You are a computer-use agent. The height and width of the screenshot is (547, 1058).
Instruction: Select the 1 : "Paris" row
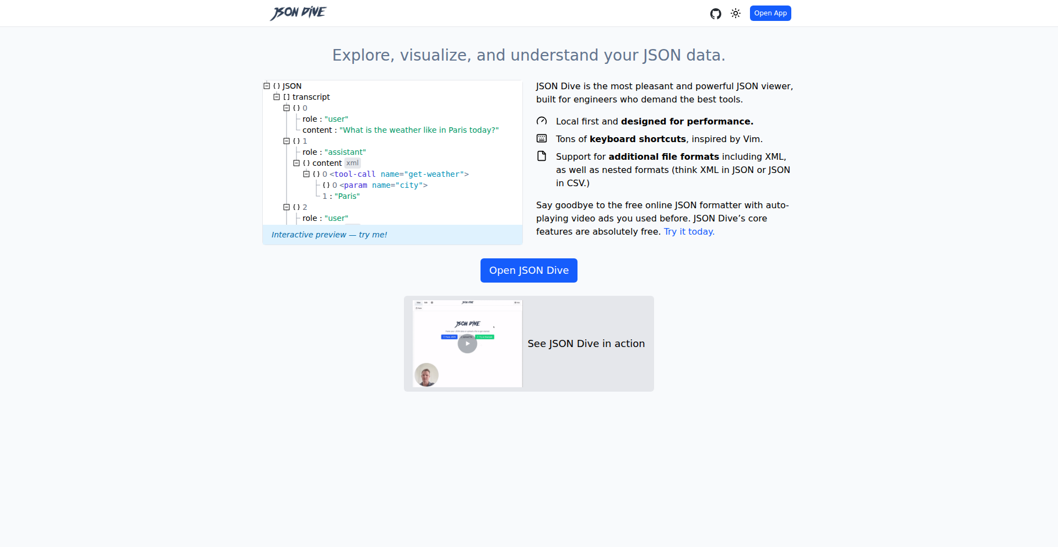[341, 196]
